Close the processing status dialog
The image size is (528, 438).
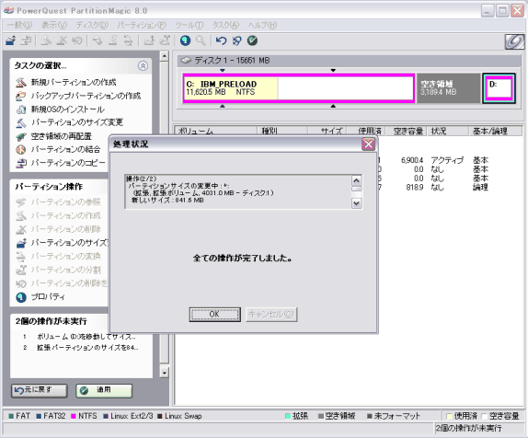(x=368, y=144)
